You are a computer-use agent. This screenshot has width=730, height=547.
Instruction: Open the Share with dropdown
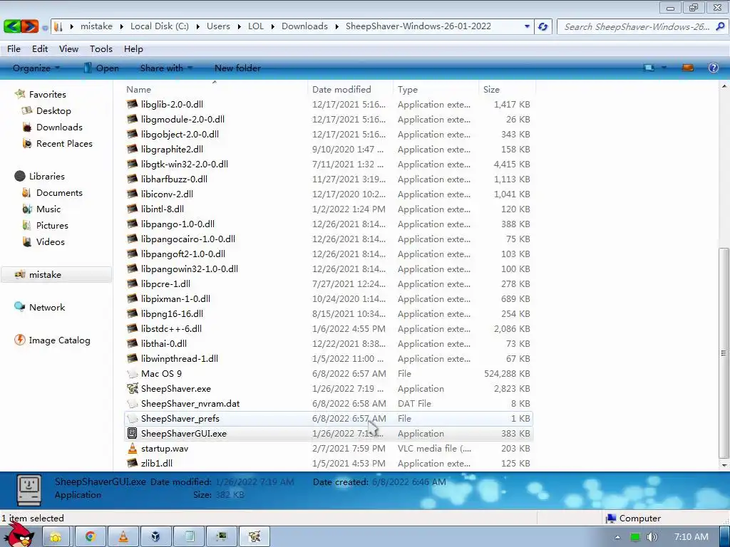click(x=166, y=68)
